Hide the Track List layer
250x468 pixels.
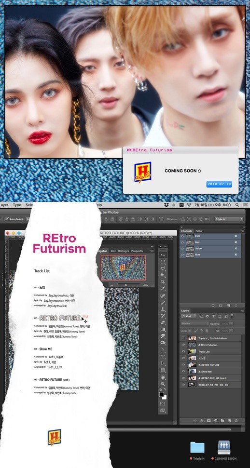click(183, 351)
